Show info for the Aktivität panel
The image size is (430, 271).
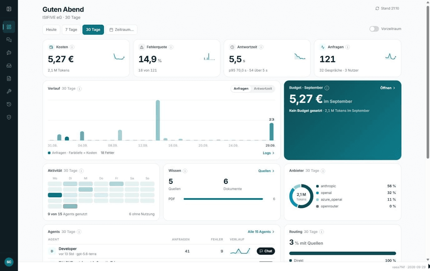tap(81, 171)
